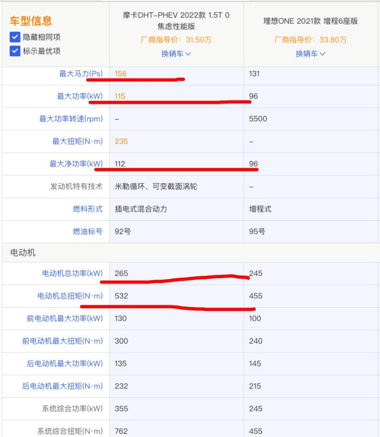Select the 发动机特有技术 row label
This screenshot has height=437, width=380.
click(x=77, y=186)
